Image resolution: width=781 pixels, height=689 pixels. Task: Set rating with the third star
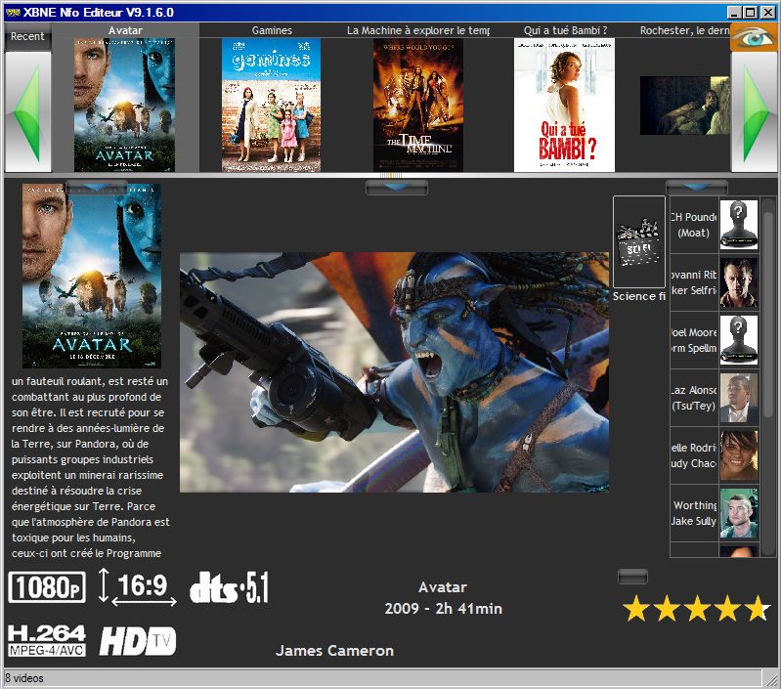[697, 608]
